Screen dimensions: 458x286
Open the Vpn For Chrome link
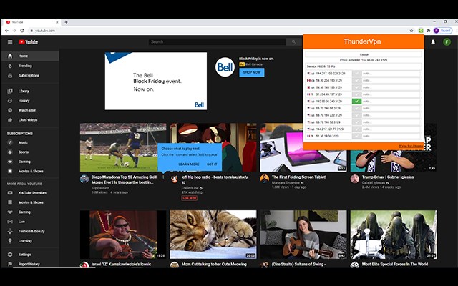tap(411, 146)
